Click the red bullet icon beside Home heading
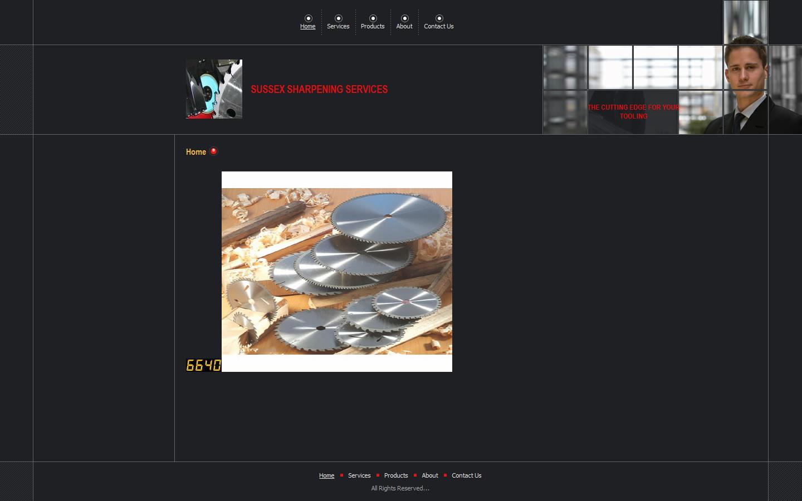Image resolution: width=802 pixels, height=501 pixels. click(x=213, y=151)
